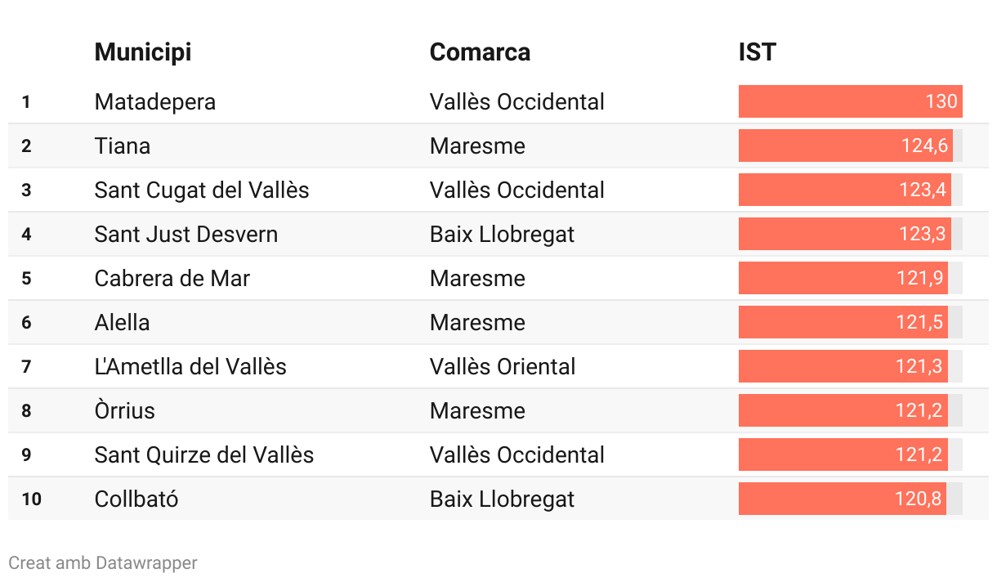997x582 pixels.
Task: Click the Alella municipality name
Action: [123, 323]
